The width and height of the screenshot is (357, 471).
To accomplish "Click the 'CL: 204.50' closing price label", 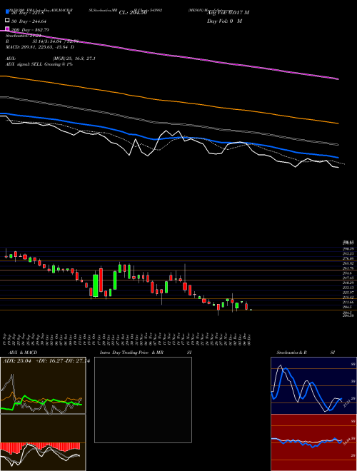I will (133, 13).
